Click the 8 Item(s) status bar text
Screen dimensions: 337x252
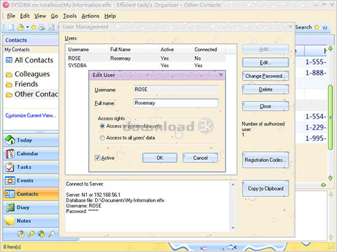(12, 247)
